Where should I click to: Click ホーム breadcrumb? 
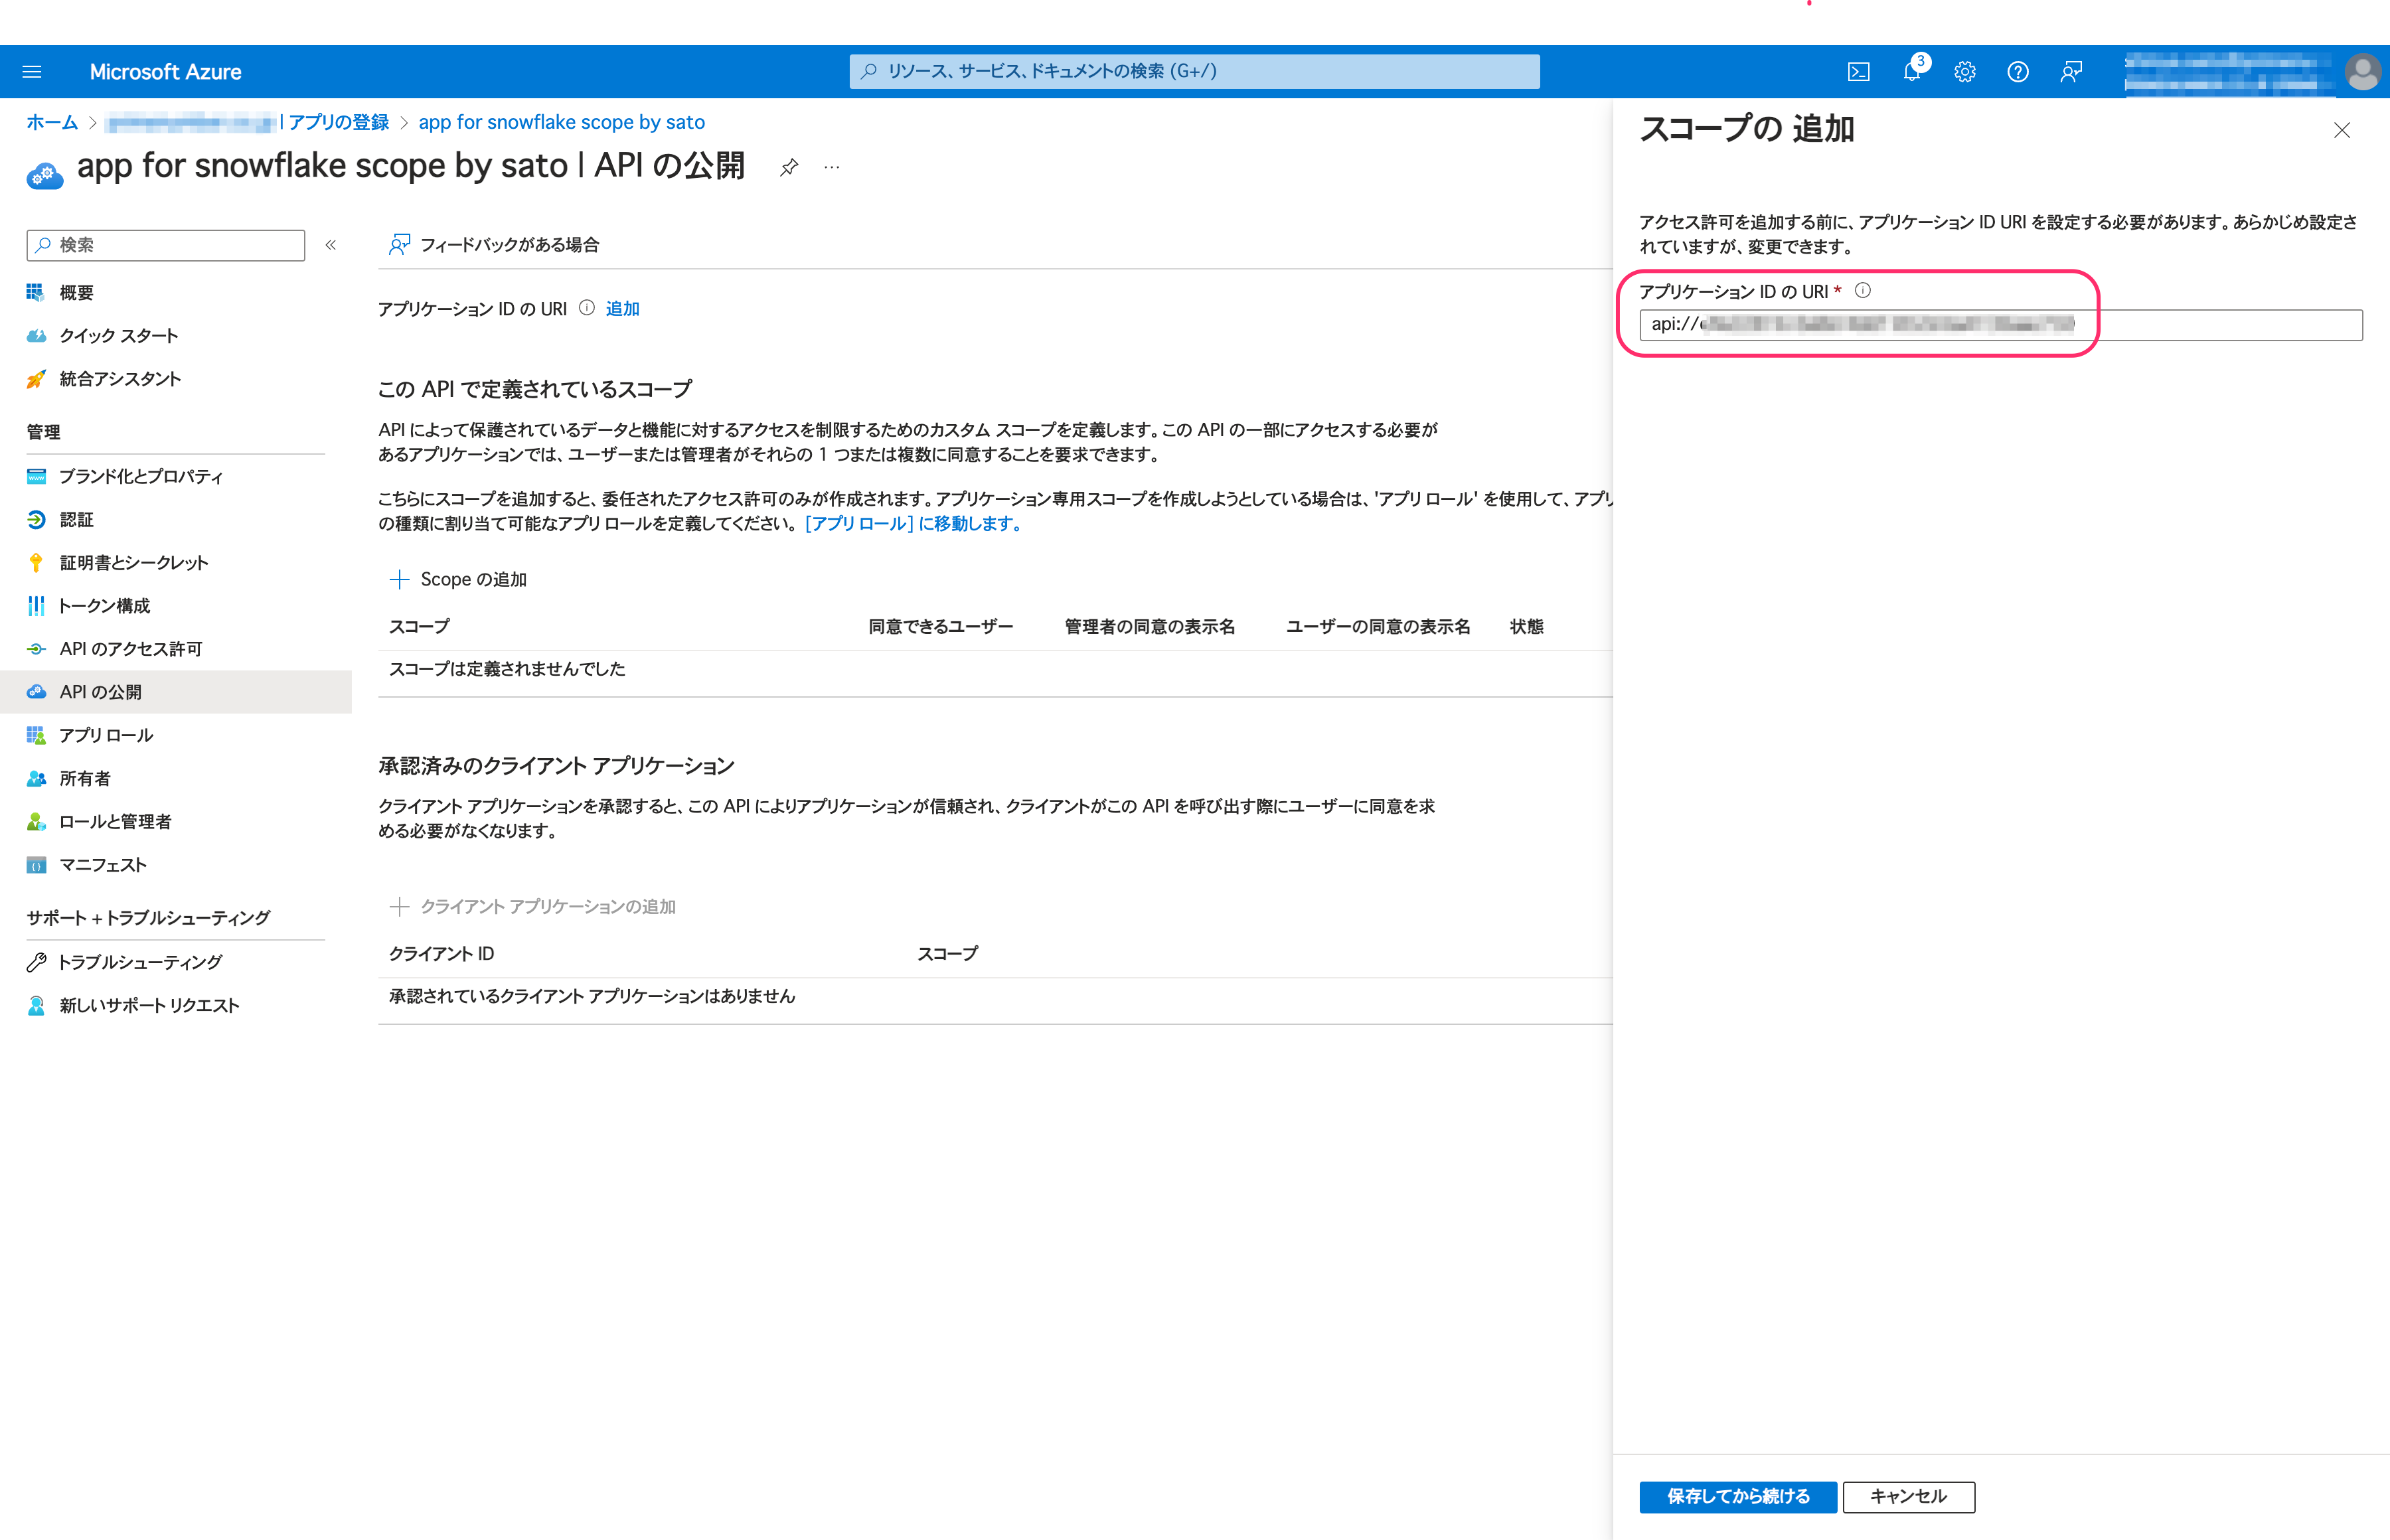(52, 122)
